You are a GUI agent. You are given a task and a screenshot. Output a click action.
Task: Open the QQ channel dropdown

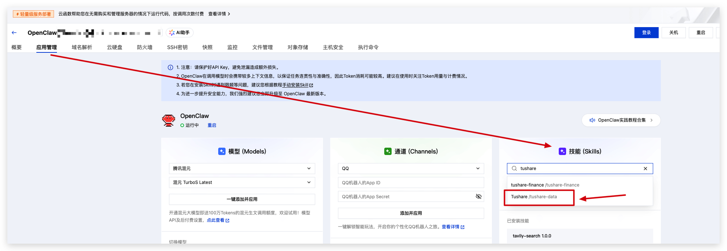[x=411, y=169]
